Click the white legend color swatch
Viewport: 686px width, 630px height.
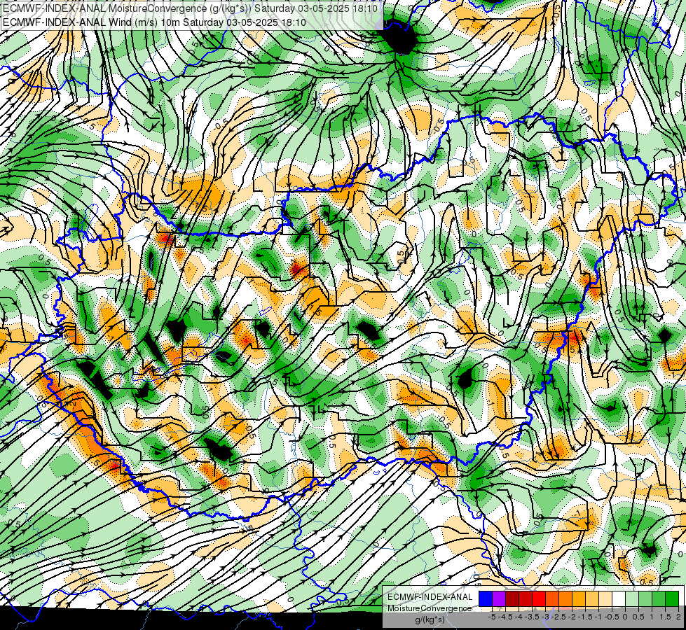(x=619, y=599)
